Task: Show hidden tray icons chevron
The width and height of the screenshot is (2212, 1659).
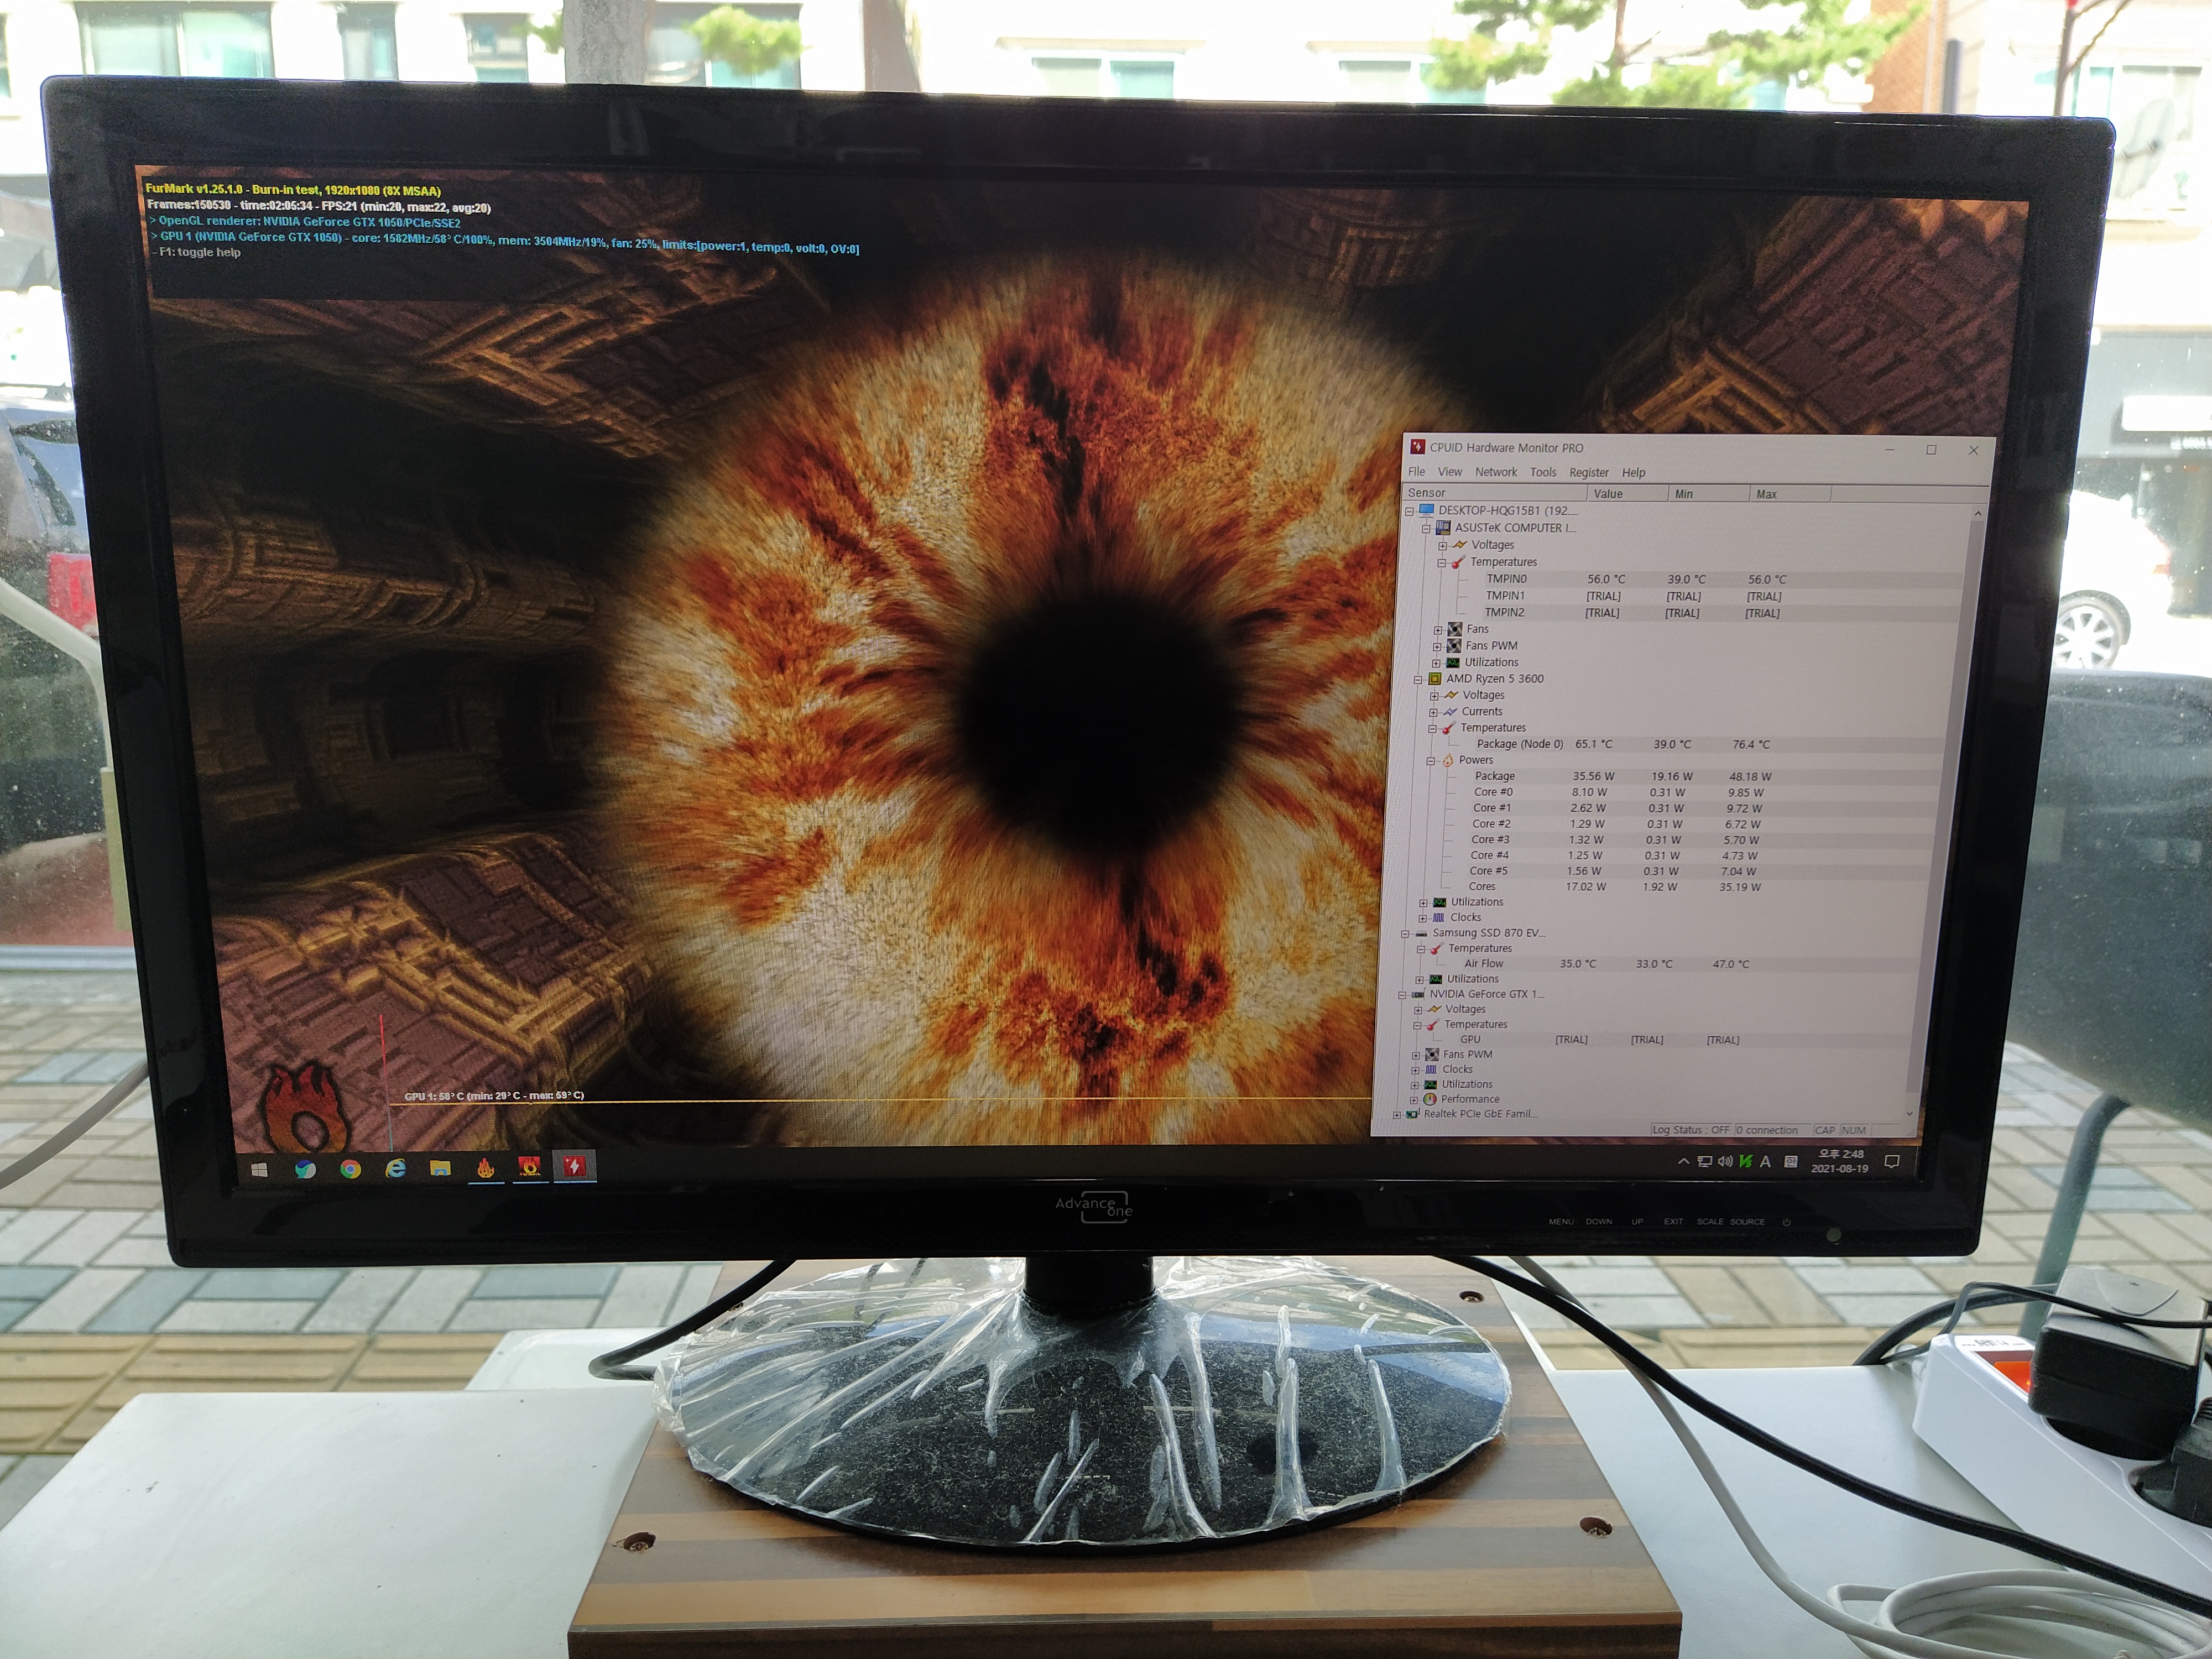Action: click(1684, 1162)
